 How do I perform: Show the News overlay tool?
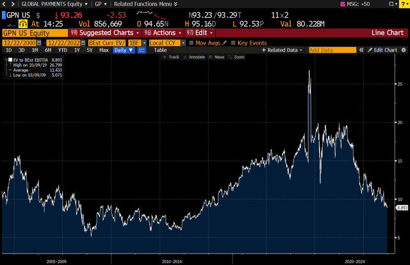tap(217, 57)
